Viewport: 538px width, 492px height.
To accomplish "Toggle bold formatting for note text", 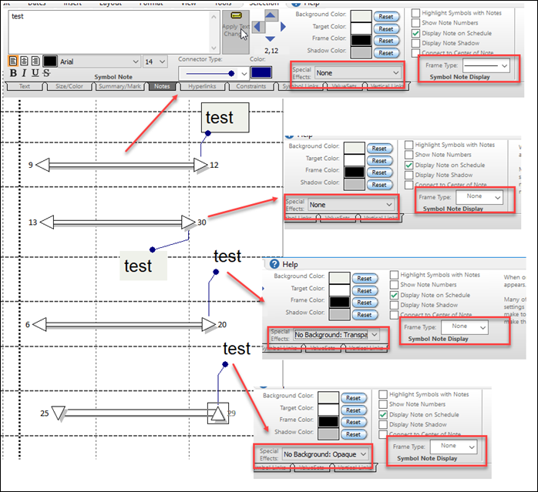I will pos(14,73).
